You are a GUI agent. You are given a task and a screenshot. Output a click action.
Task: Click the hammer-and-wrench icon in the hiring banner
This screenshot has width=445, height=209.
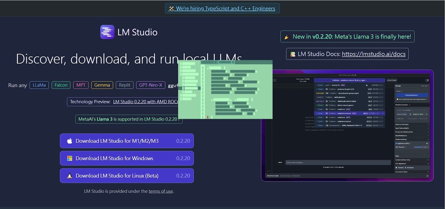(x=171, y=8)
